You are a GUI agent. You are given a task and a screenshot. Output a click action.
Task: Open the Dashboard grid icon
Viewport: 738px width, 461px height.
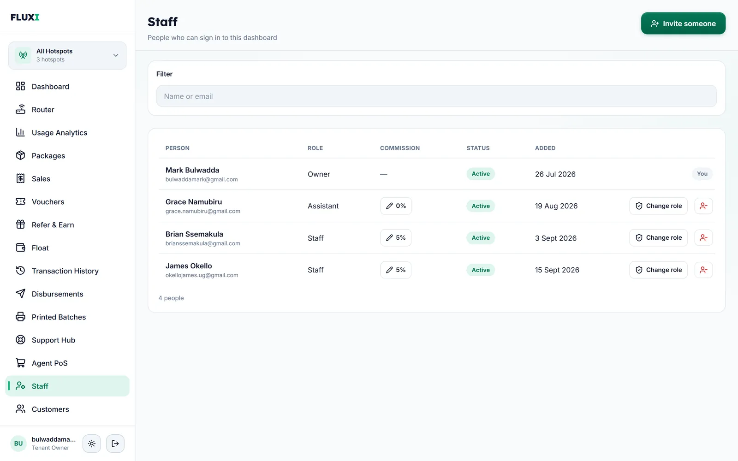(x=20, y=86)
